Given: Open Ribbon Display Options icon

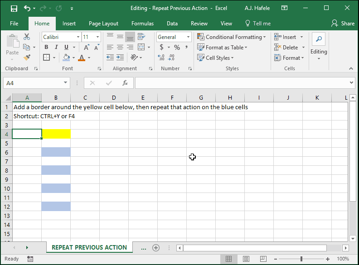Looking at the screenshot, I should tap(284, 8).
